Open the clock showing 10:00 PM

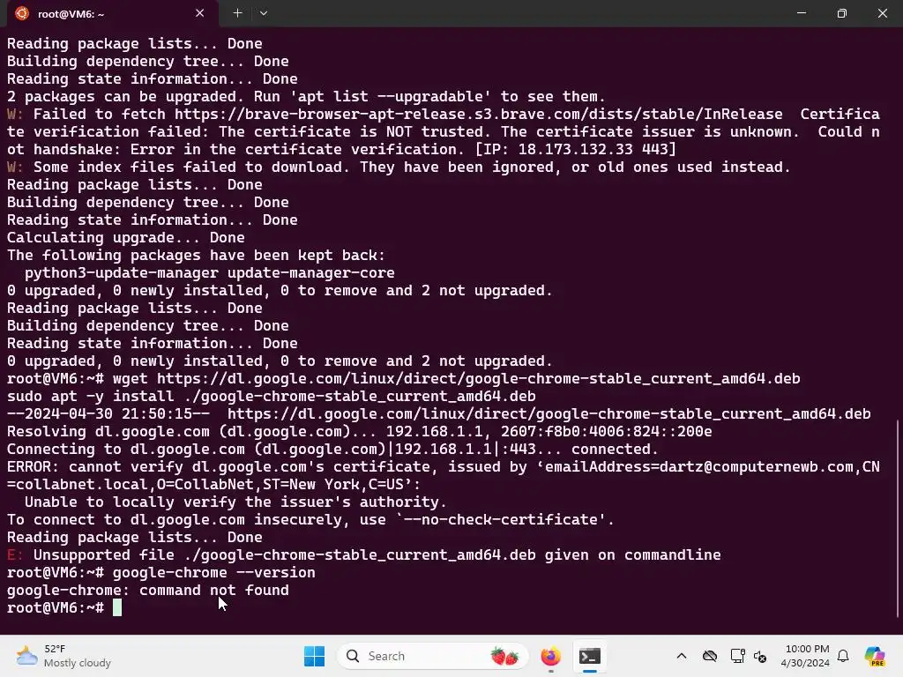[805, 656]
